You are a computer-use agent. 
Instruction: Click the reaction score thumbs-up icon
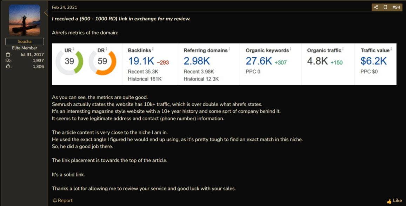pyautogui.click(x=8, y=67)
